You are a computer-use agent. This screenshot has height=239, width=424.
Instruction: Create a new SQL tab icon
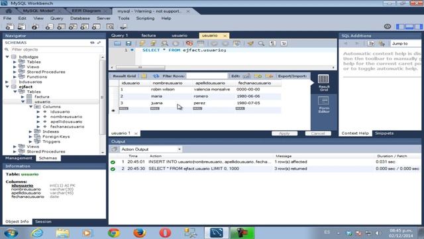click(9, 27)
